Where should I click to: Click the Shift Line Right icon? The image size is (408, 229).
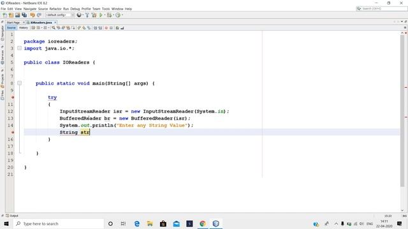[x=100, y=28]
